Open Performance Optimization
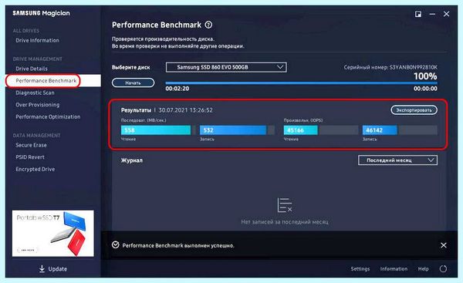463x283 pixels. tap(48, 117)
